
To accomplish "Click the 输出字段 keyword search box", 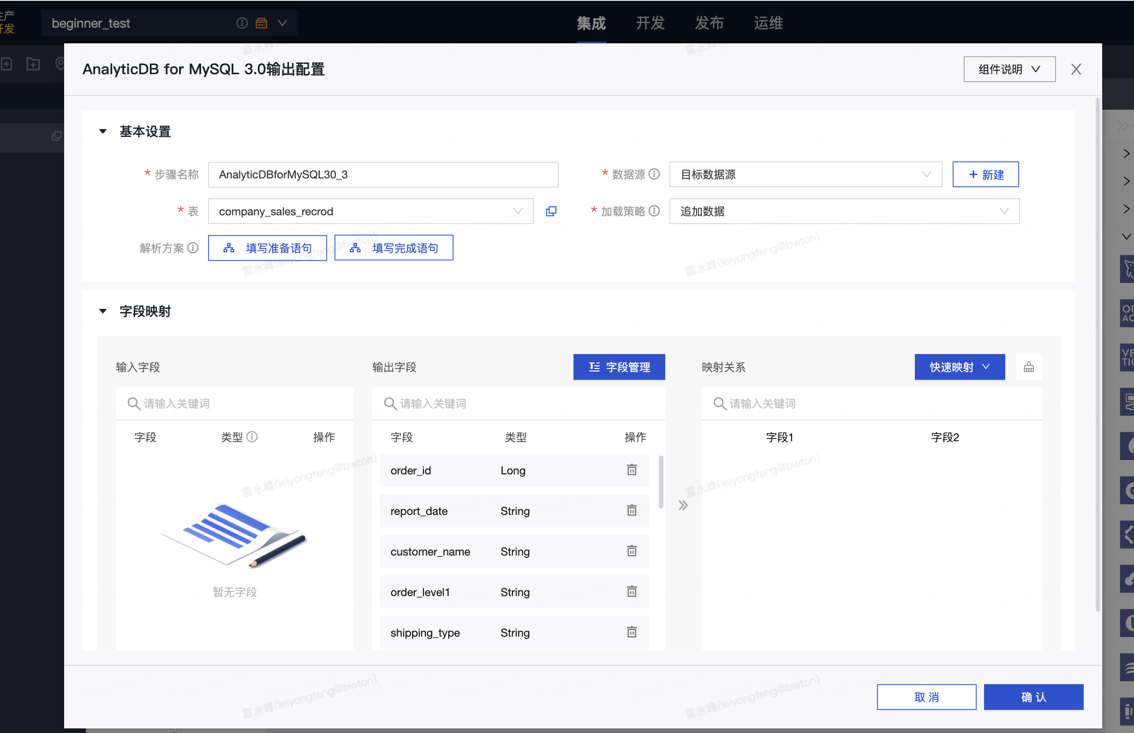I will 519,404.
